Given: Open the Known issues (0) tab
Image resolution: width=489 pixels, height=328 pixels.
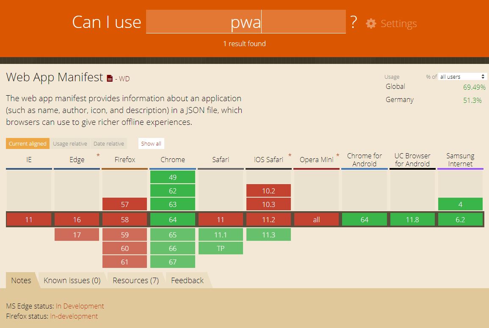Looking at the screenshot, I should [72, 280].
